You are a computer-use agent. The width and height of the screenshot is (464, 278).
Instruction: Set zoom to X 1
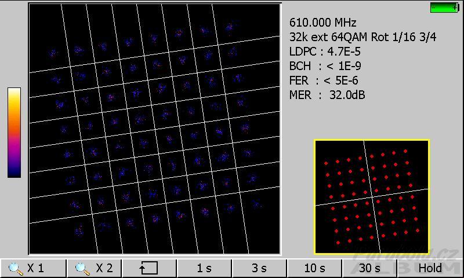[x=33, y=268]
